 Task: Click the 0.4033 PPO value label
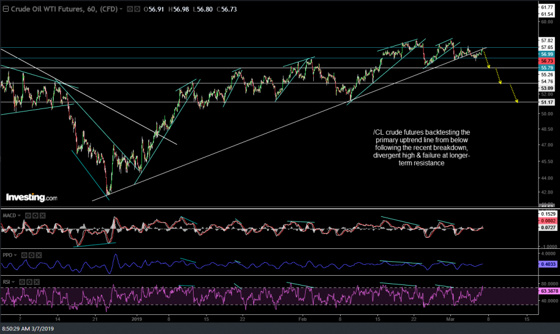coord(548,264)
